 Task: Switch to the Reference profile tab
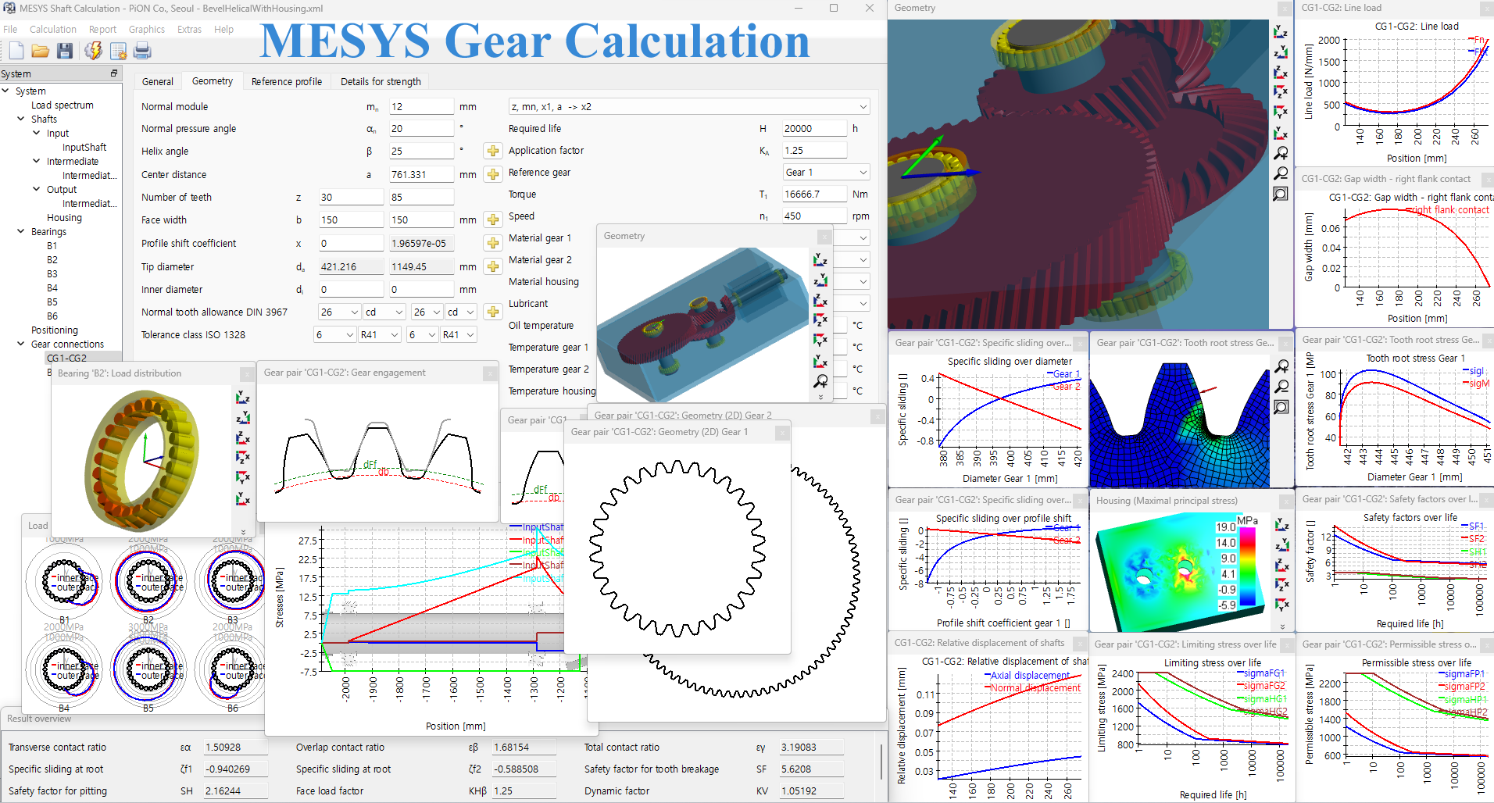[286, 81]
